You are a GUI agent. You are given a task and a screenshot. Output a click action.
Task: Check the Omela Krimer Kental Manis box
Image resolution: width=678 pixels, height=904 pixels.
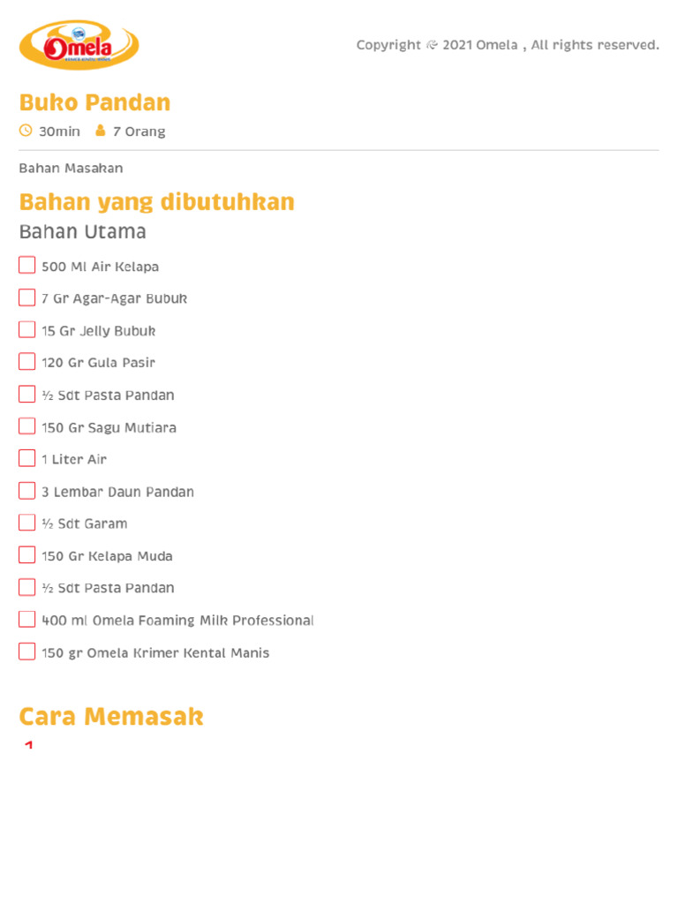[27, 652]
